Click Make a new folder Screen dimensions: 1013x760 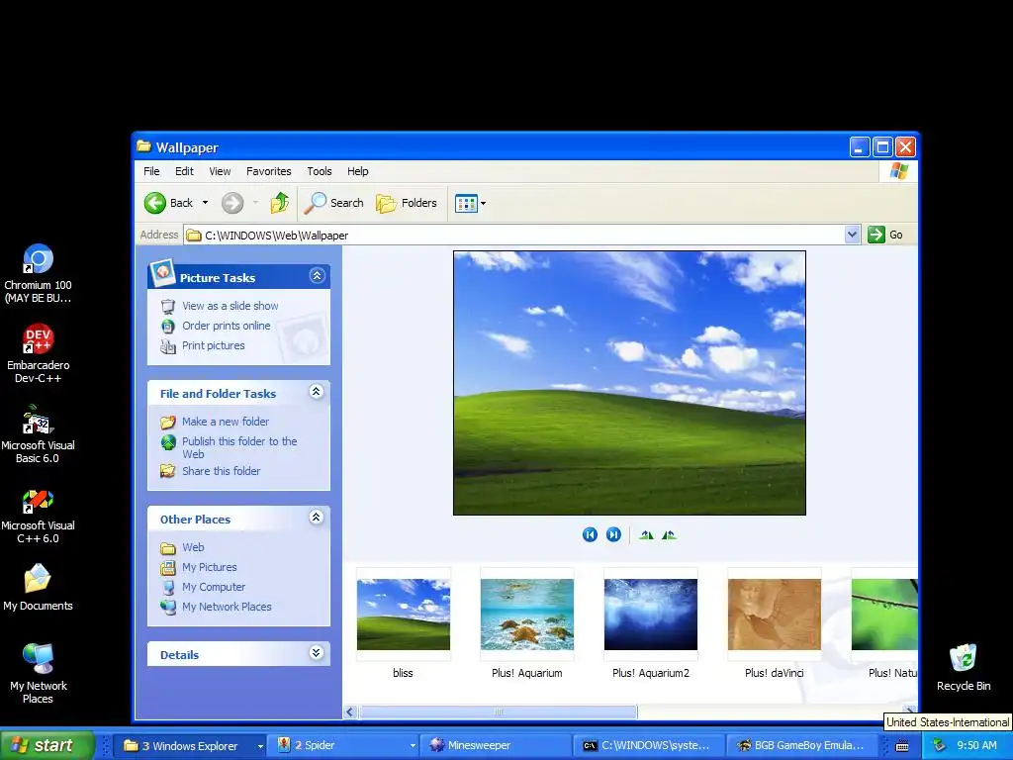coord(226,422)
